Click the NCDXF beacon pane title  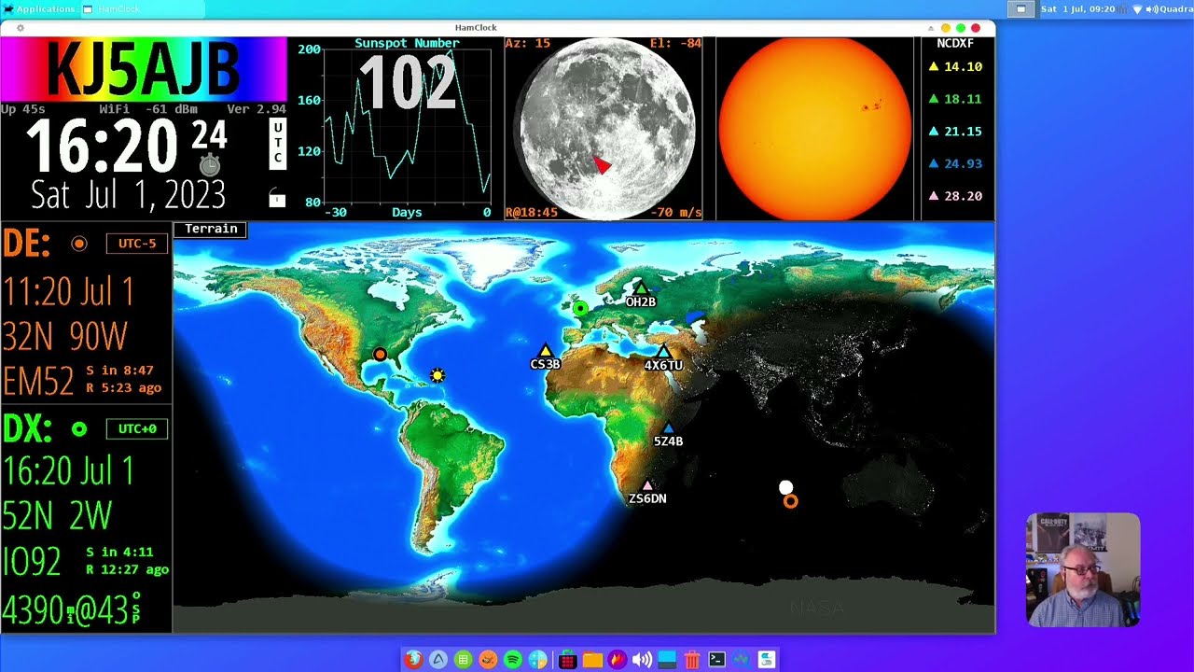(x=953, y=44)
